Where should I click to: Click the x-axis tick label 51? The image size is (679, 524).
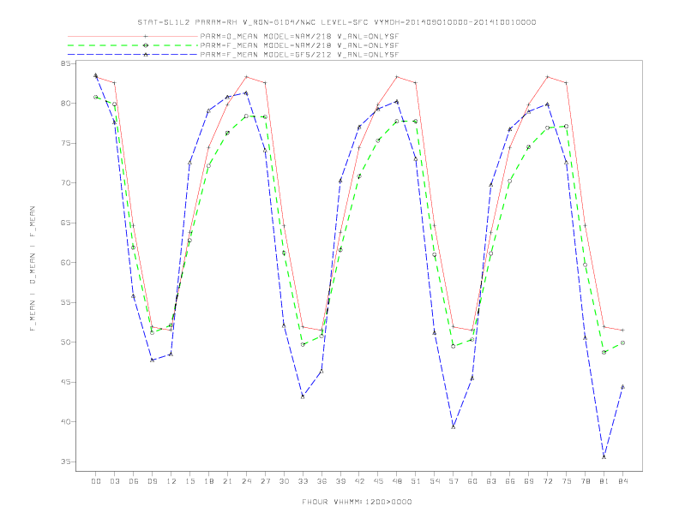coord(416,481)
